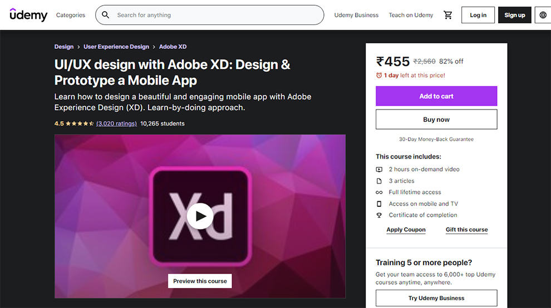Click Training 5 or more people heading
Image resolution: width=551 pixels, height=308 pixels.
[424, 263]
